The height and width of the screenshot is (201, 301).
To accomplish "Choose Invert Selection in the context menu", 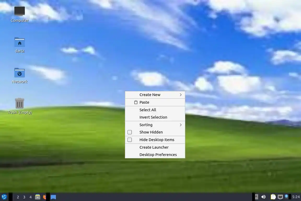I will (155, 117).
